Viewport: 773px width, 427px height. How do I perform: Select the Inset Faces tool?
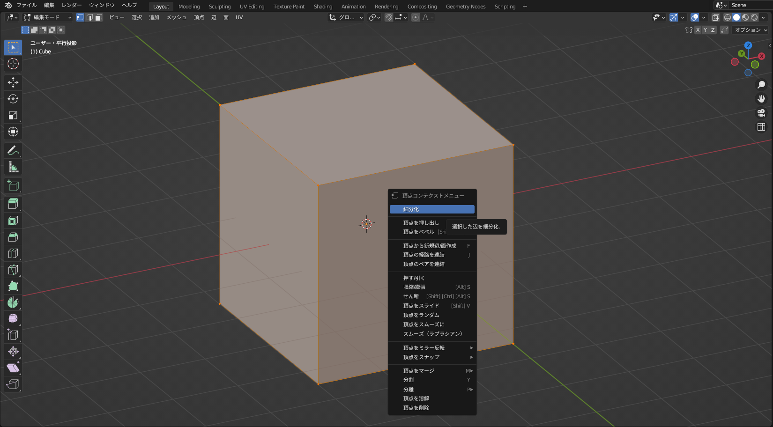(x=13, y=220)
